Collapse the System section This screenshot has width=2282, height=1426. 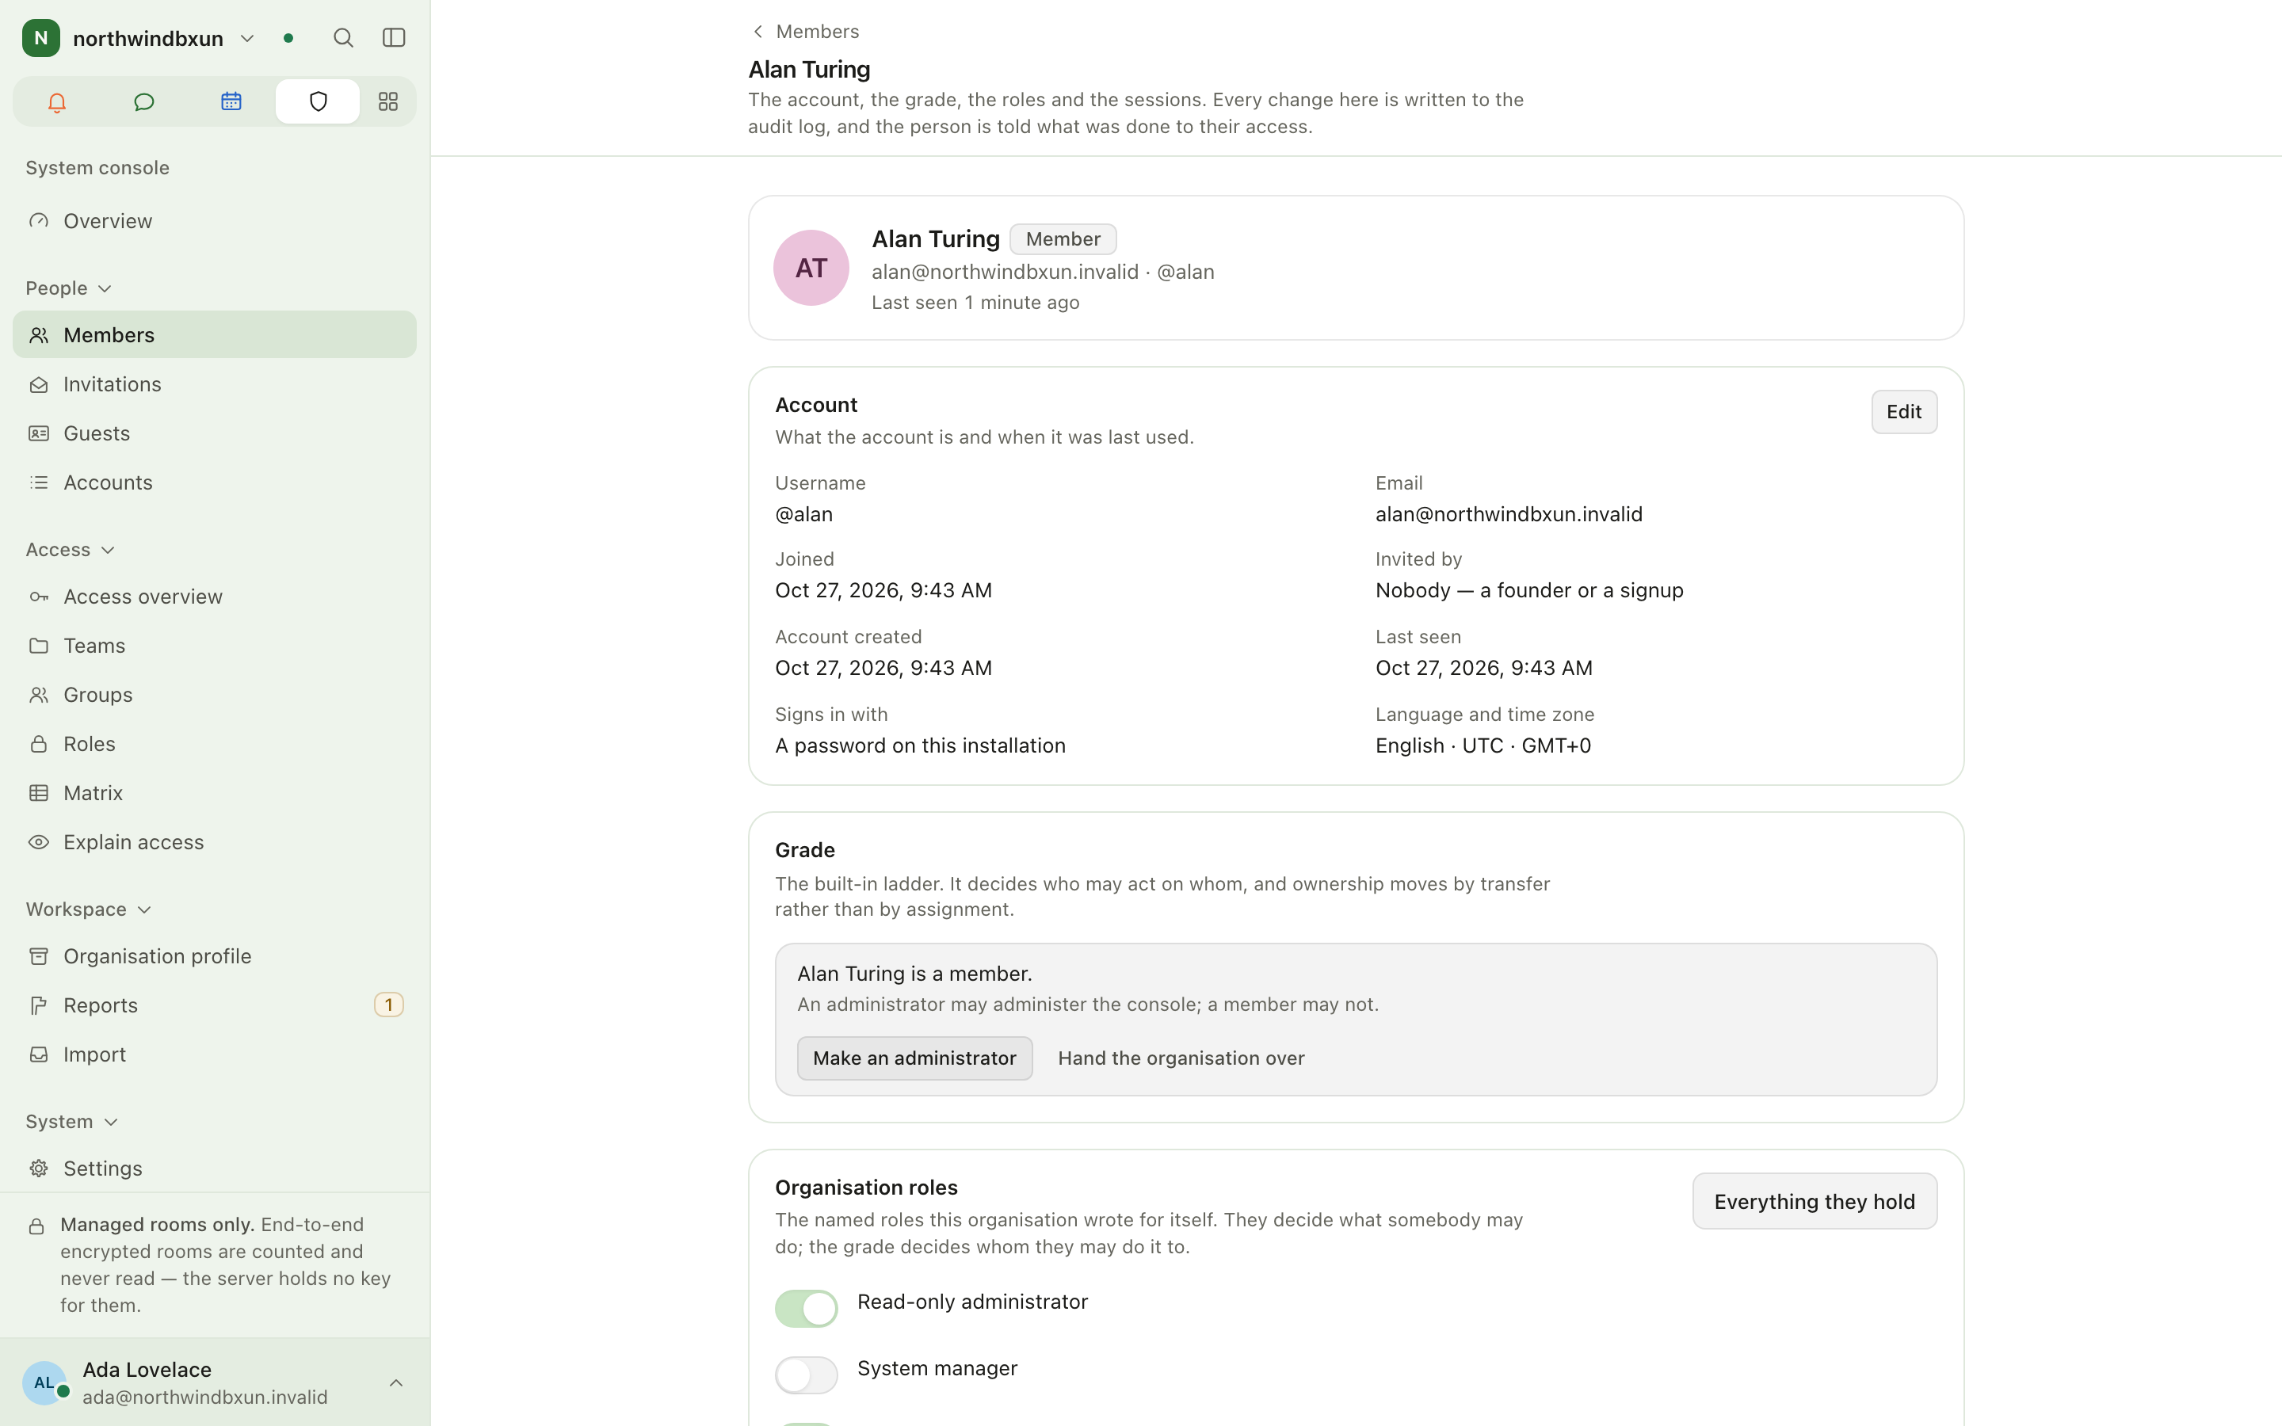[x=73, y=1121]
